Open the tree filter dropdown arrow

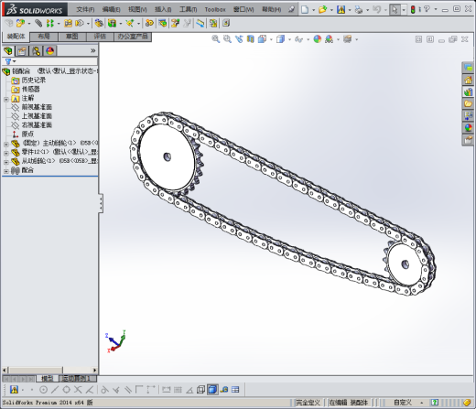(14, 61)
